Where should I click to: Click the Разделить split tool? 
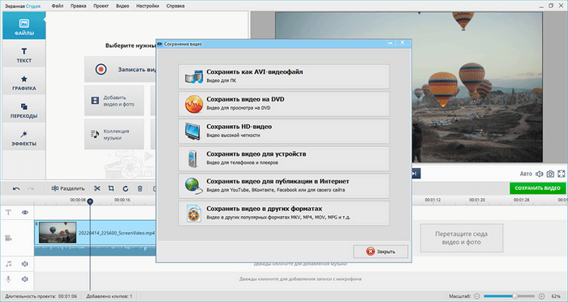pyautogui.click(x=68, y=188)
